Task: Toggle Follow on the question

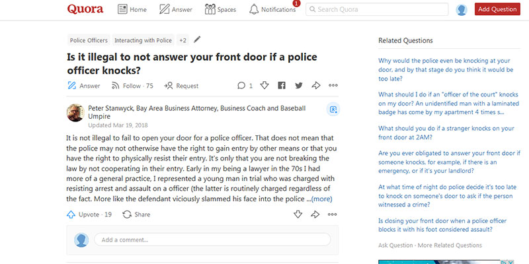Action: click(x=132, y=86)
